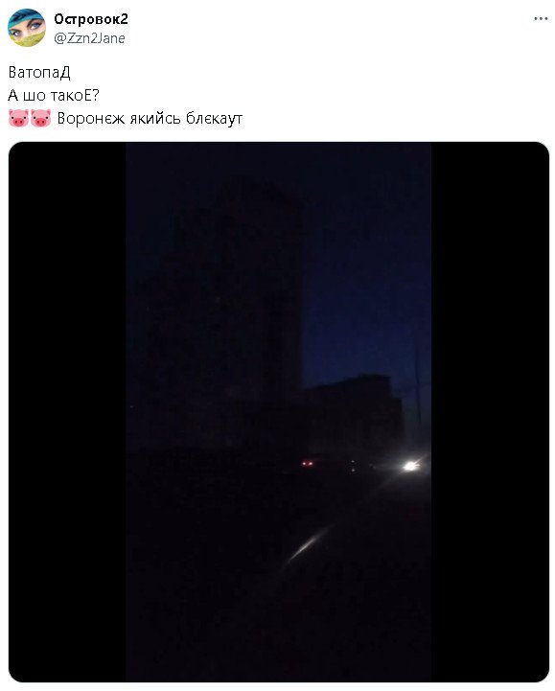Click the light streak on the road
The width and height of the screenshot is (555, 691).
point(309,542)
